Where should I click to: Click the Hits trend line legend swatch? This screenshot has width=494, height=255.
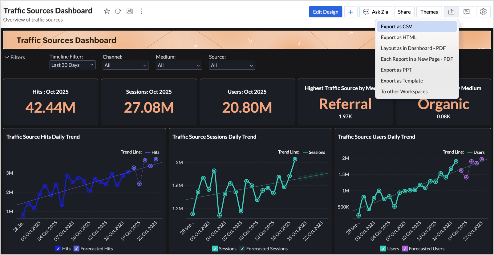pyautogui.click(x=148, y=152)
